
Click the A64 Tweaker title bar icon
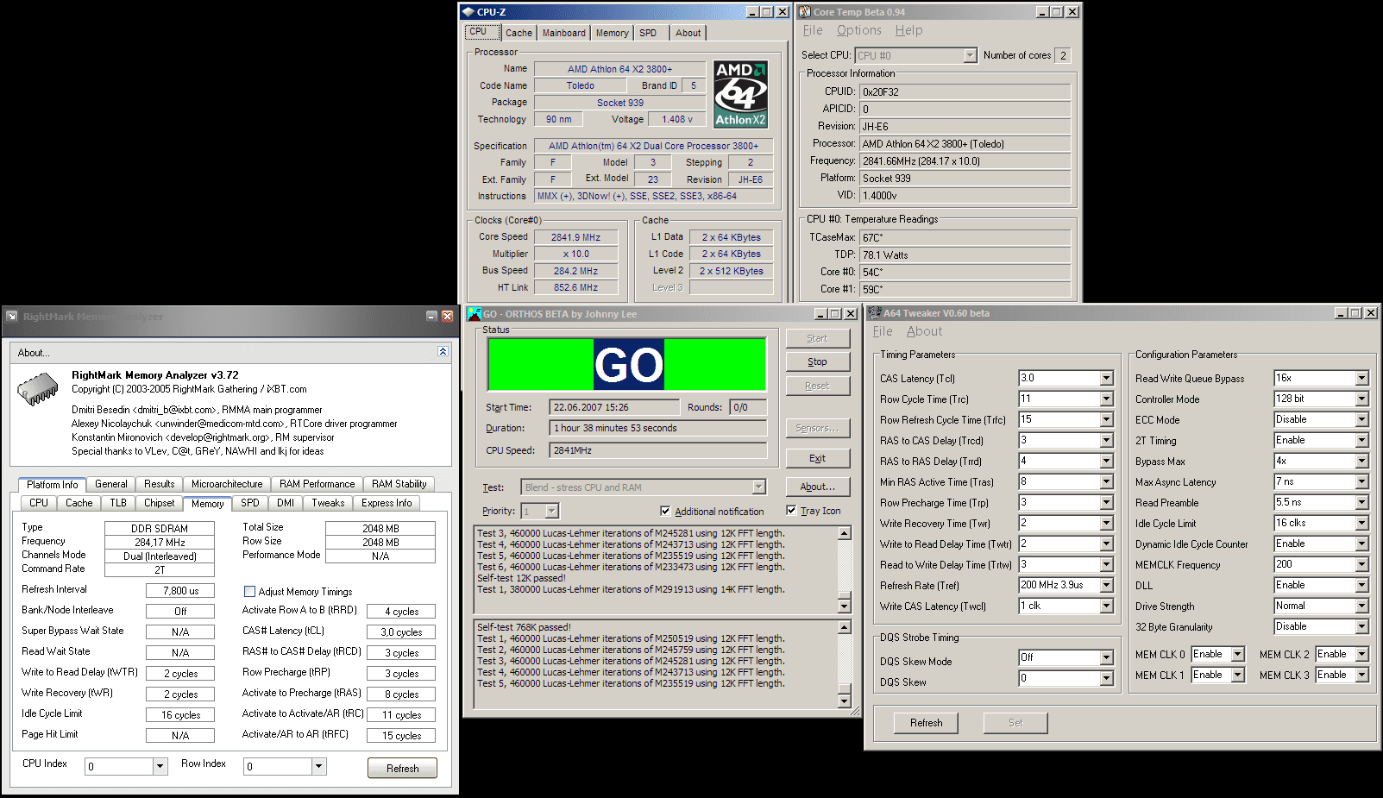(x=874, y=312)
